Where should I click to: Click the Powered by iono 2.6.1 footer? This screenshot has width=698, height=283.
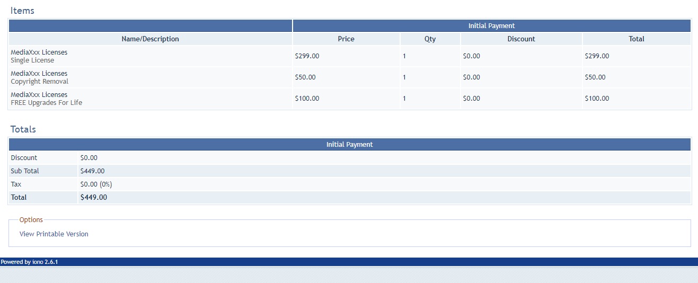click(x=29, y=262)
